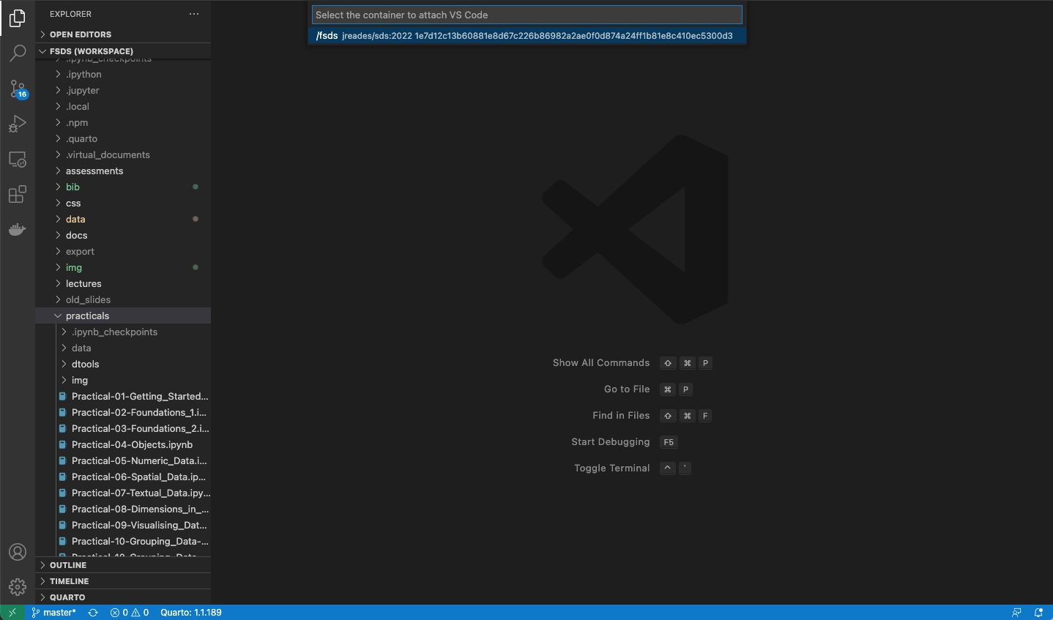Click the Synchronize Changes icon in status bar
This screenshot has height=620, width=1053.
click(x=93, y=613)
